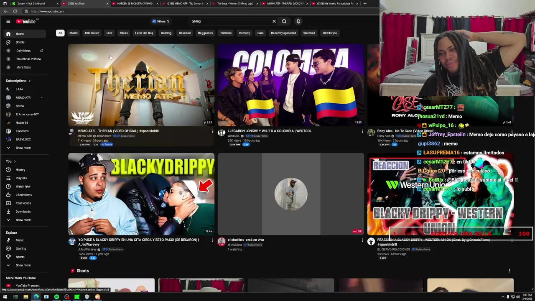Switch to MEMO ATR - THERIAN video tab
This screenshot has width=535, height=301.
[284, 3]
